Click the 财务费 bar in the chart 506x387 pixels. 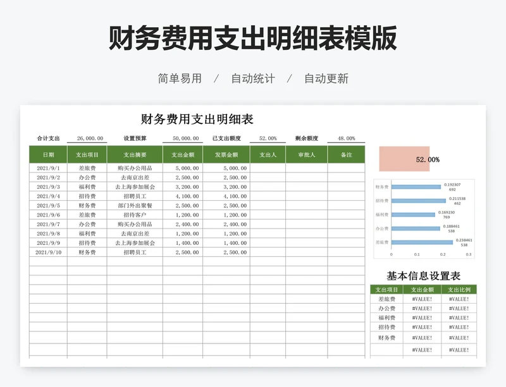416,187
